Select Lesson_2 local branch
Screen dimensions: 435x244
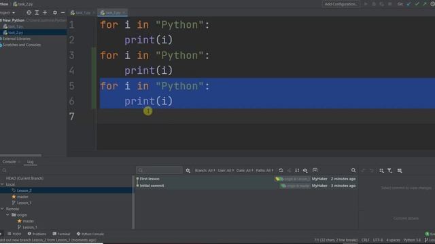pos(24,190)
